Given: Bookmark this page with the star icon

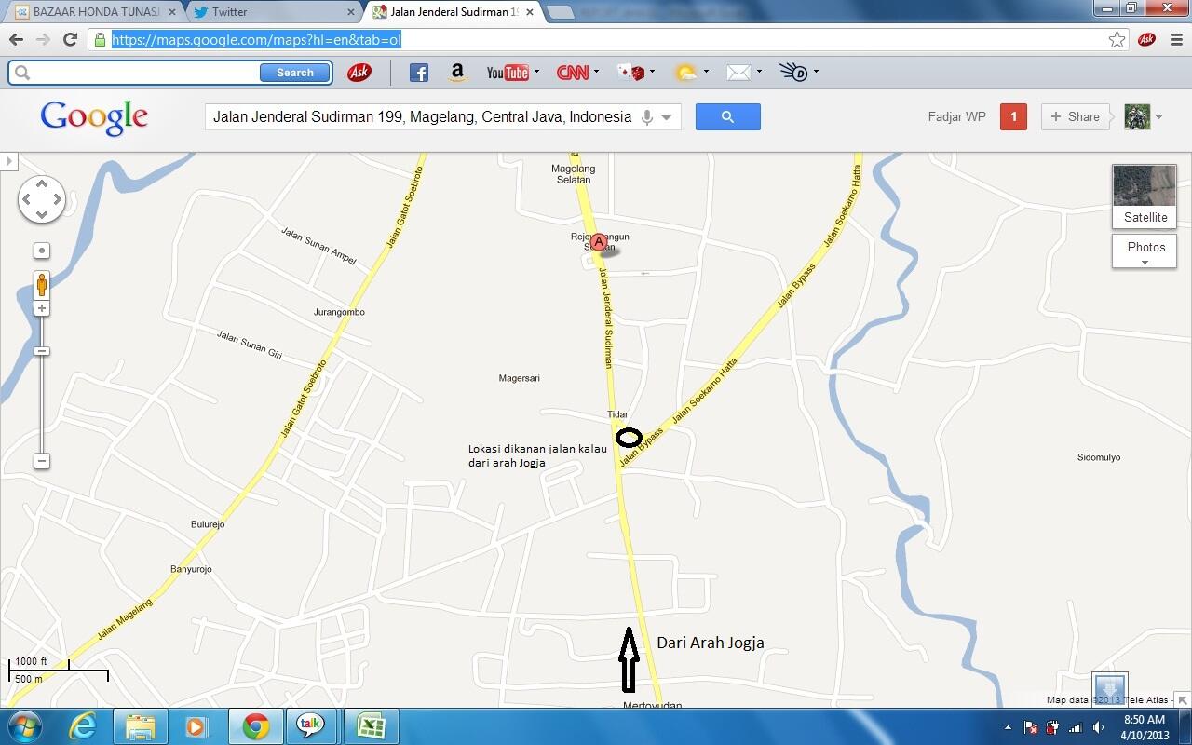Looking at the screenshot, I should coord(1117,39).
